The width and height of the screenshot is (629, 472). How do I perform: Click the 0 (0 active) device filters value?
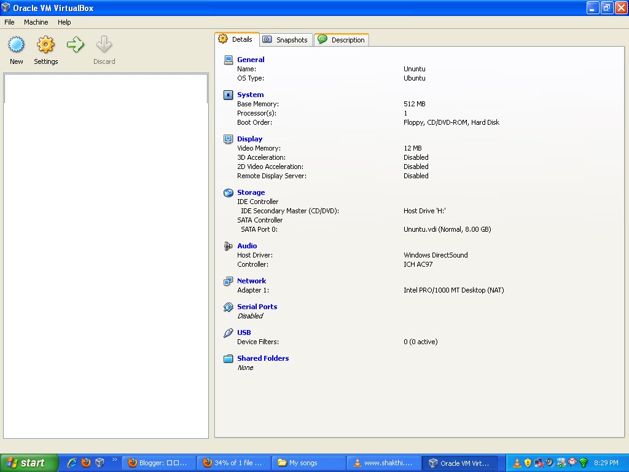pos(420,342)
